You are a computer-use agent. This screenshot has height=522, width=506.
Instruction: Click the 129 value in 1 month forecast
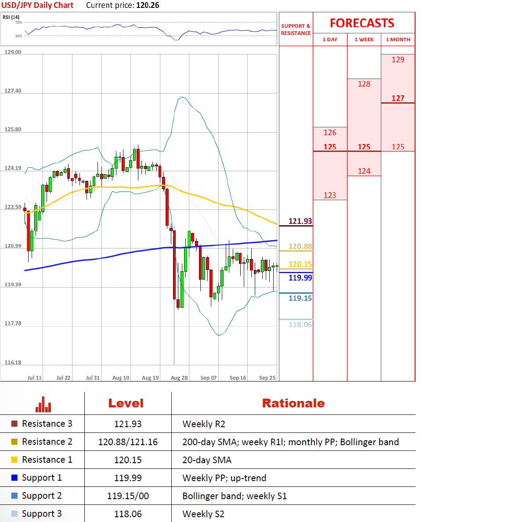(x=398, y=60)
